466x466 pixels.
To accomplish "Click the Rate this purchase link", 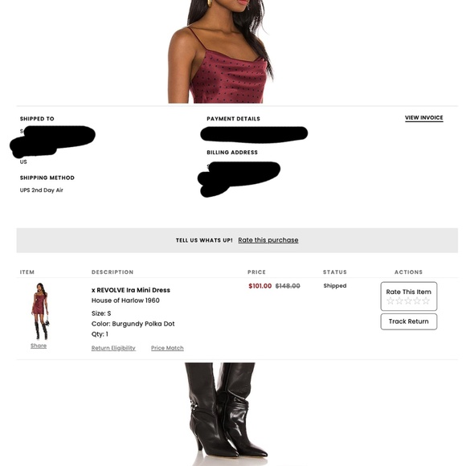I will (268, 240).
